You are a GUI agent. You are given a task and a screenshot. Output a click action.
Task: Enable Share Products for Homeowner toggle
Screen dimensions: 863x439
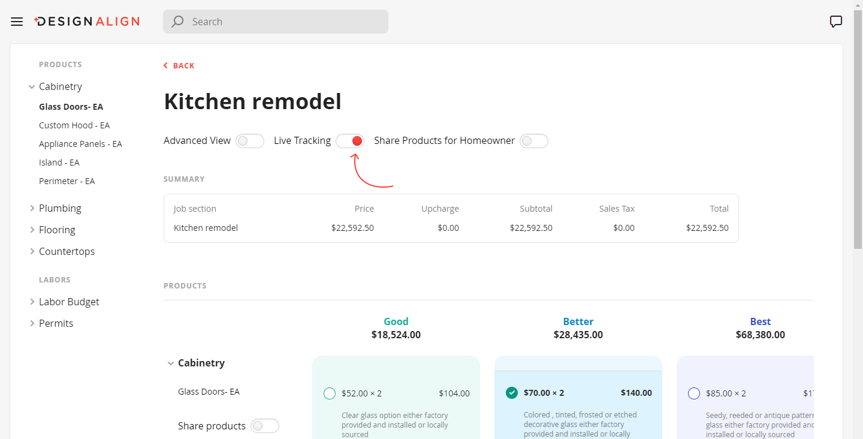(x=534, y=141)
